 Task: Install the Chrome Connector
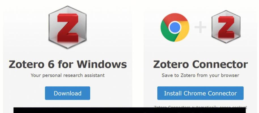point(200,93)
